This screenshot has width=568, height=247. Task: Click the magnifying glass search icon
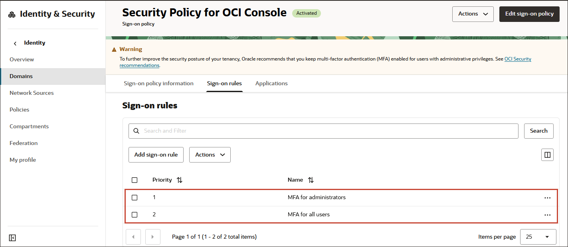click(x=136, y=131)
